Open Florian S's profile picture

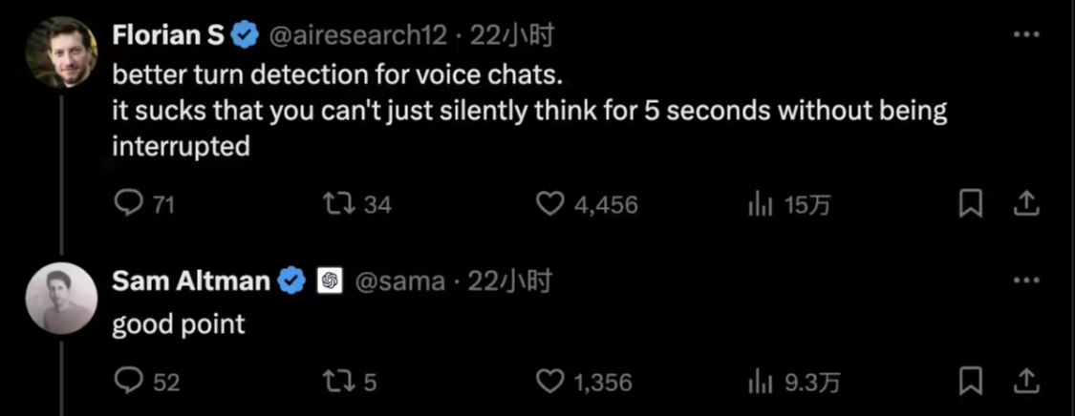click(x=61, y=52)
